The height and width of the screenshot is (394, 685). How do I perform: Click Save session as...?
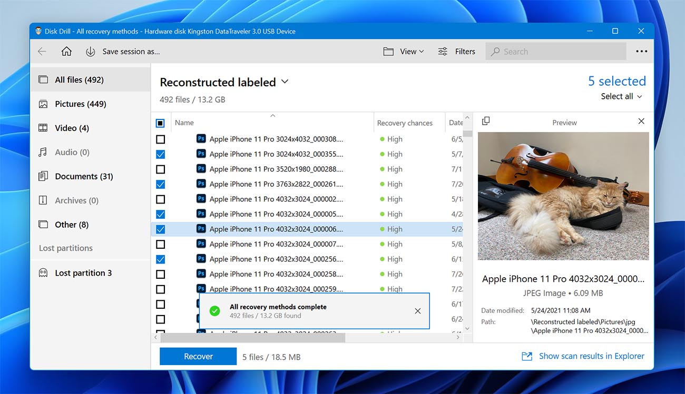(x=131, y=52)
